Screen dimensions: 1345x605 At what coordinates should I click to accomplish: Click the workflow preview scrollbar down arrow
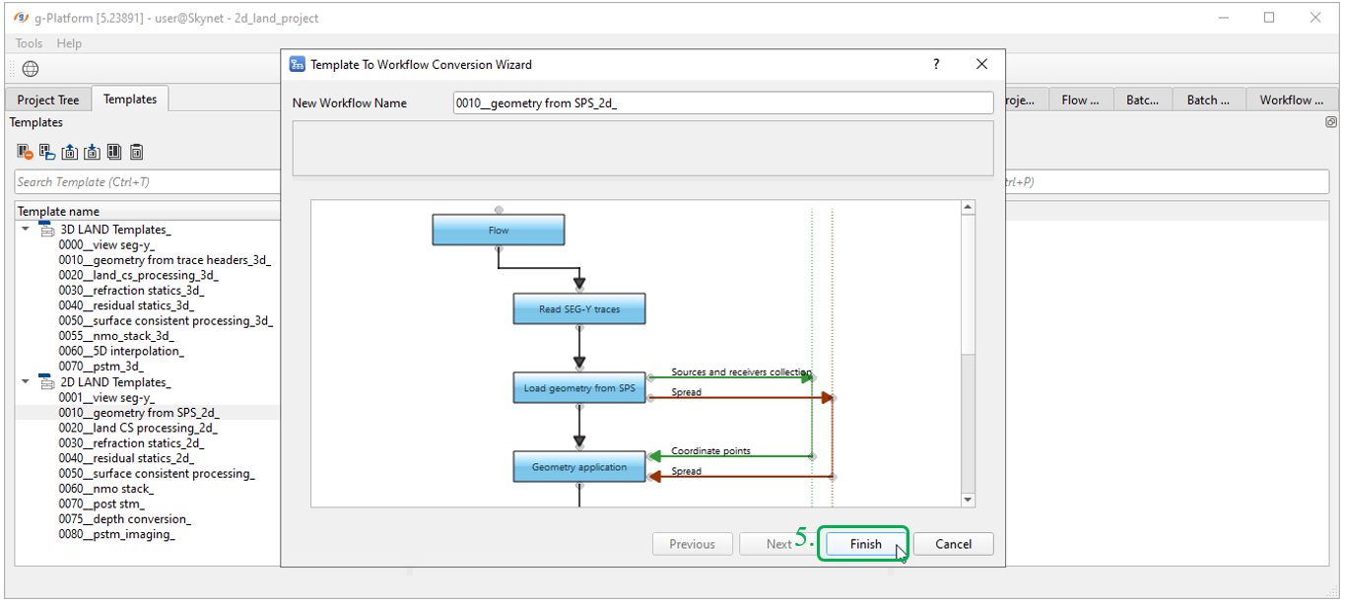[x=968, y=500]
